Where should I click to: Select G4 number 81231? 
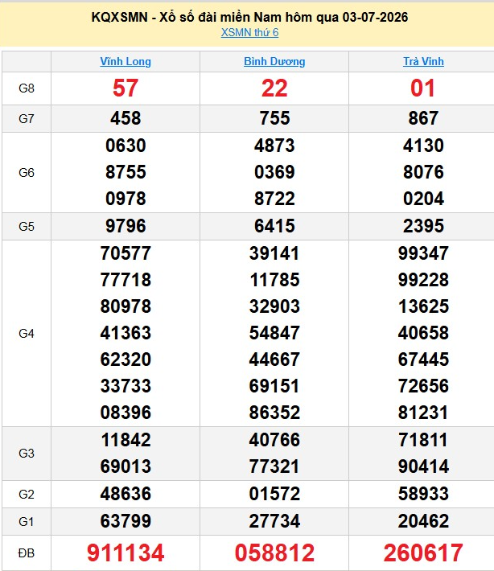[x=423, y=413]
